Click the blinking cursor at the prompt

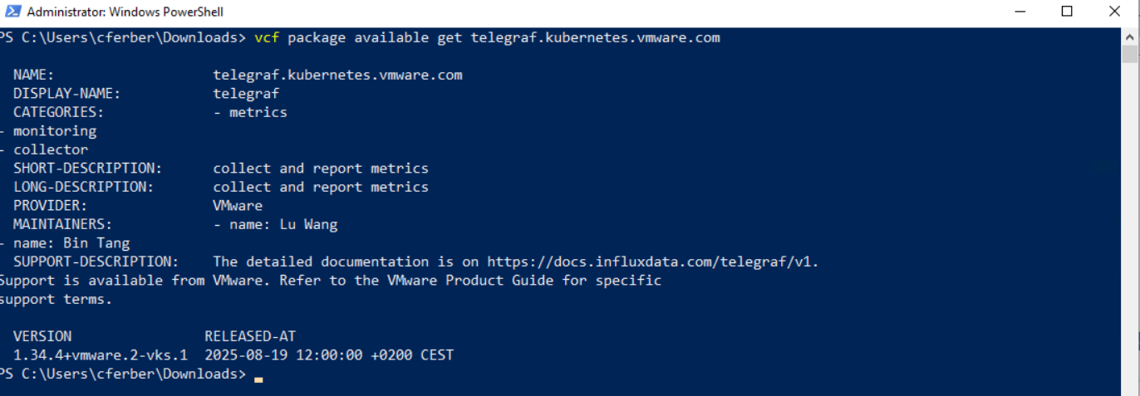[258, 379]
